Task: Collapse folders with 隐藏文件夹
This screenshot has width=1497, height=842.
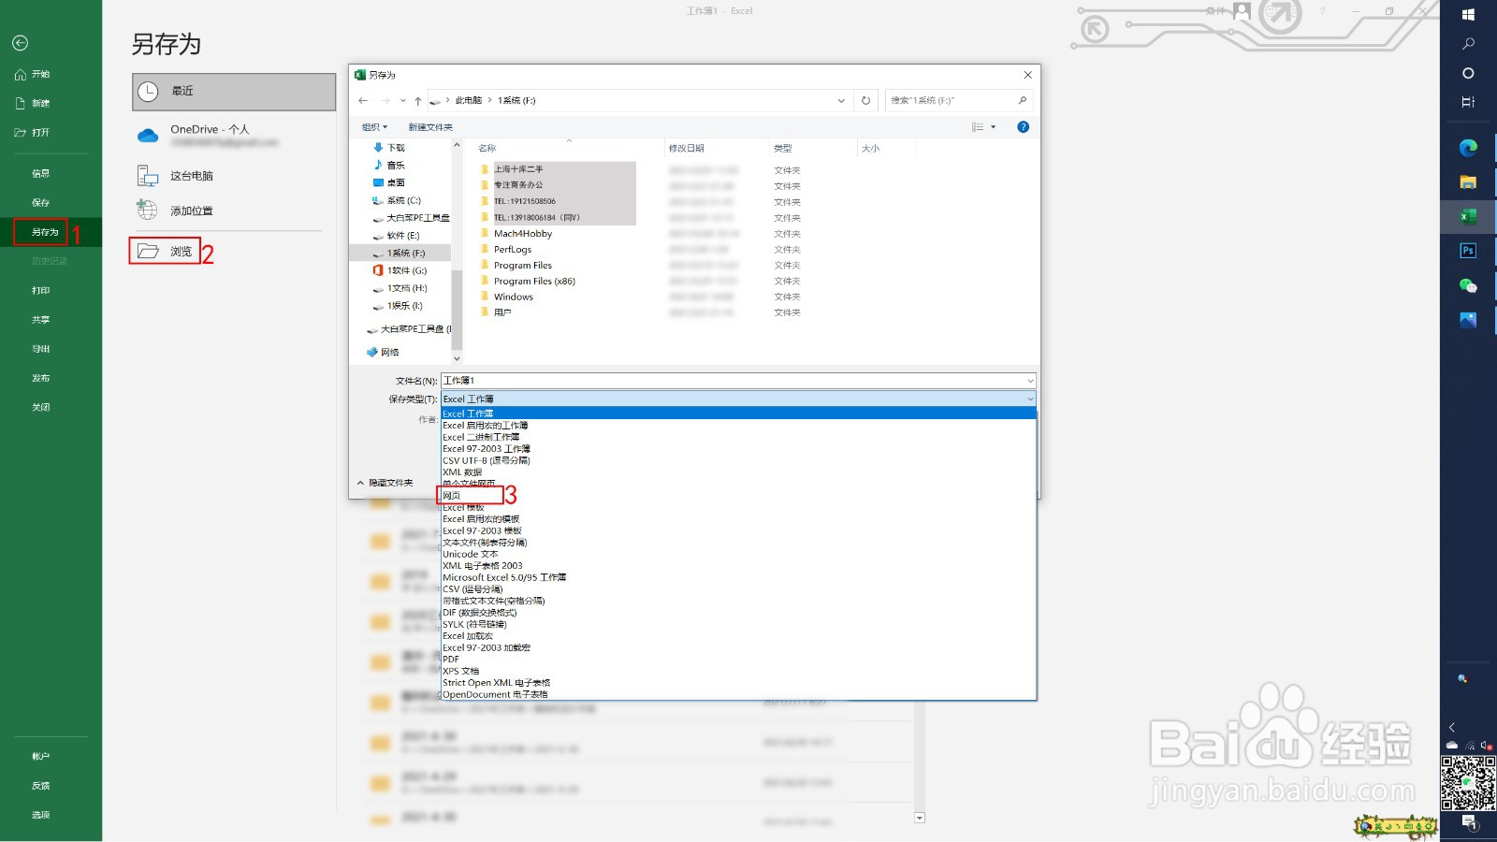Action: coord(385,483)
